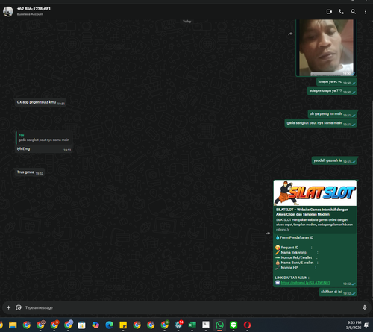Select the 'GX app pngen tau' message
The image size is (373, 332).
coord(40,102)
